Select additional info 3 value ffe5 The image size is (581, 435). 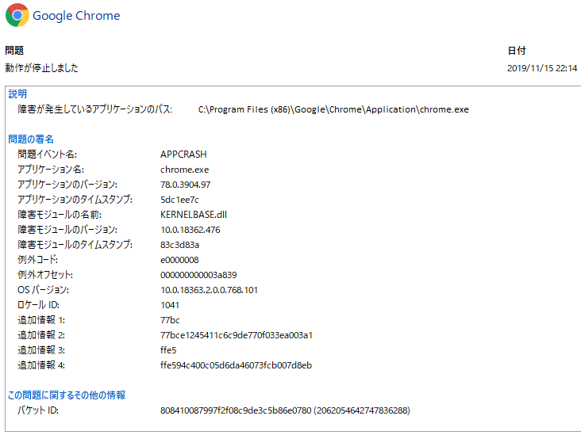(168, 350)
